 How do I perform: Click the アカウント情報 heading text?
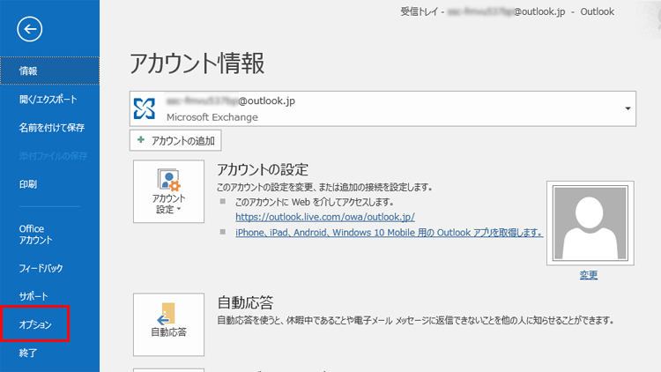point(197,63)
